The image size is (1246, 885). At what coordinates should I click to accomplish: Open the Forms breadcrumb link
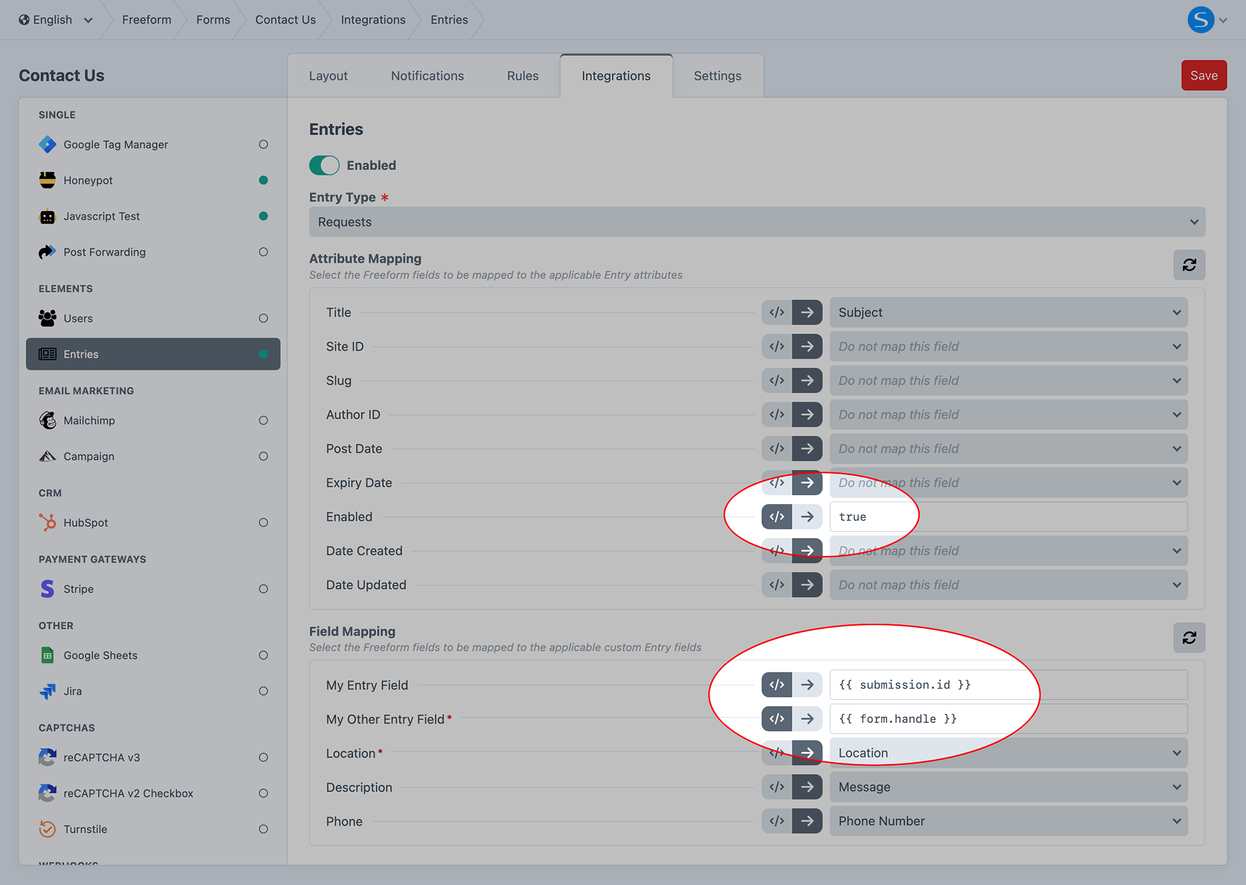212,19
